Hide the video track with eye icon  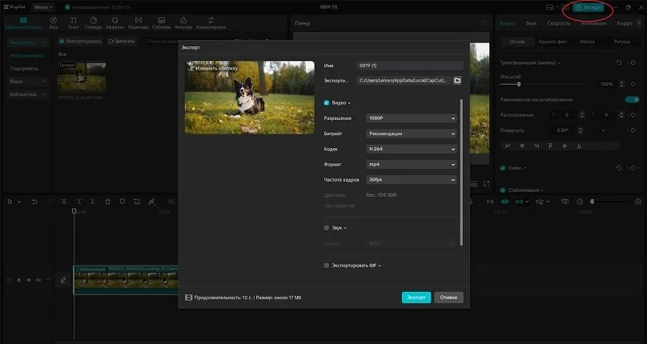[x=29, y=280]
